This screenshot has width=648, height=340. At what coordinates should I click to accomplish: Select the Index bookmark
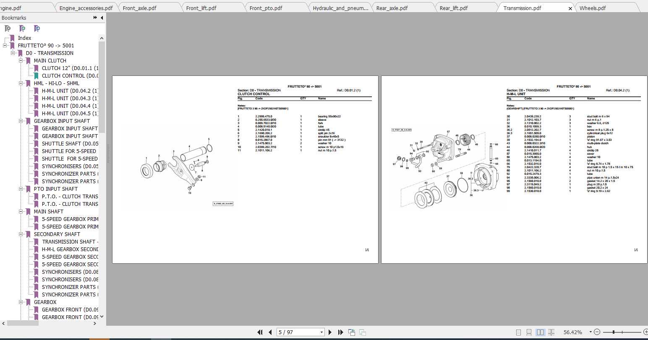point(25,38)
